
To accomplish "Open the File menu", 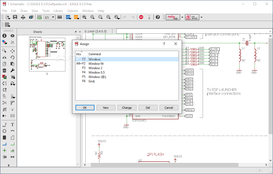I will click(5, 11).
